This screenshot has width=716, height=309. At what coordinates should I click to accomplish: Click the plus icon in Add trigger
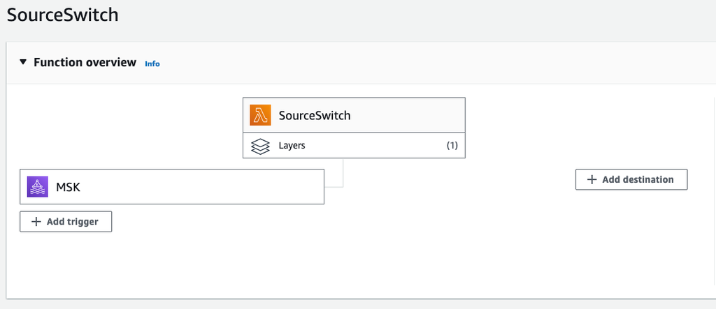36,222
